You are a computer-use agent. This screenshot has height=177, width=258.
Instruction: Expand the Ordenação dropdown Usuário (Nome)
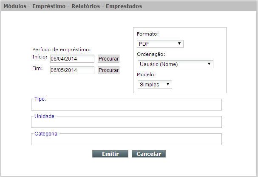[176, 64]
